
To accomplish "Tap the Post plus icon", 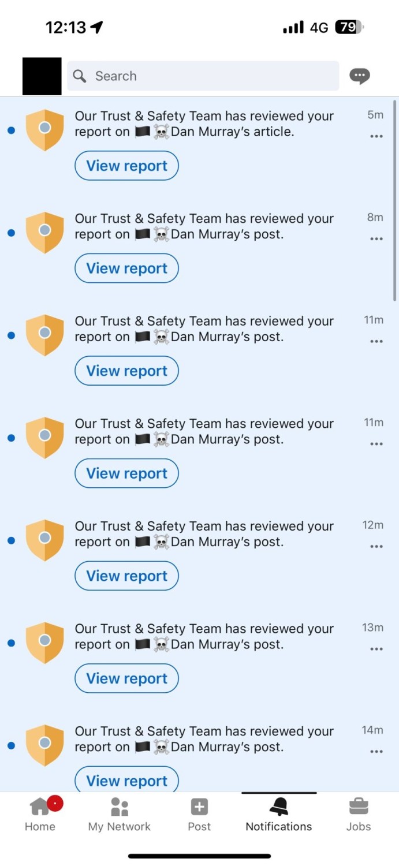I will click(x=199, y=807).
